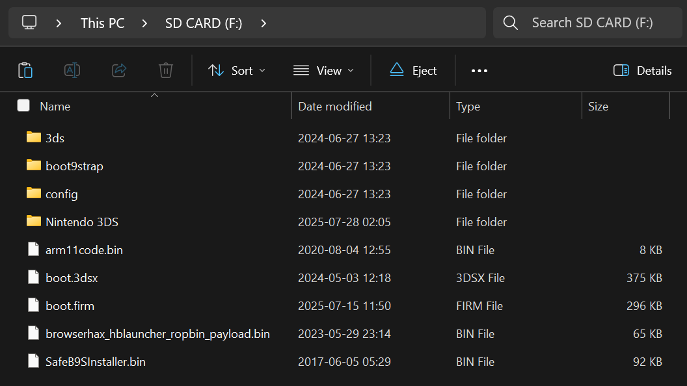This screenshot has width=687, height=386.
Task: Click the Search SD CARD (F:) field
Action: point(592,23)
